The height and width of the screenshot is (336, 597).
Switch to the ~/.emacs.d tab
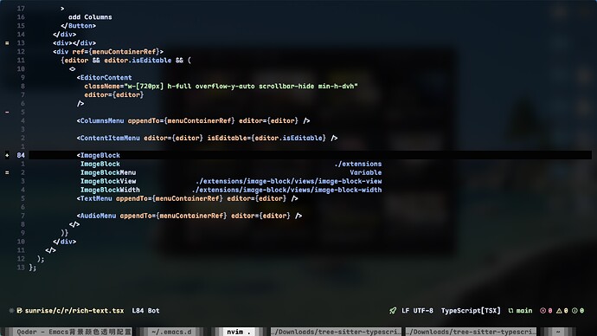click(170, 332)
